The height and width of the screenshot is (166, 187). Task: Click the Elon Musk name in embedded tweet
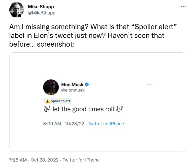click(x=72, y=84)
